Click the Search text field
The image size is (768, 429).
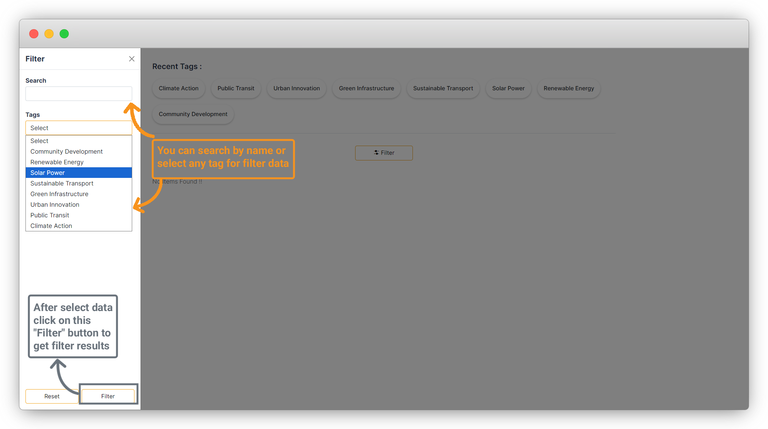click(x=79, y=94)
